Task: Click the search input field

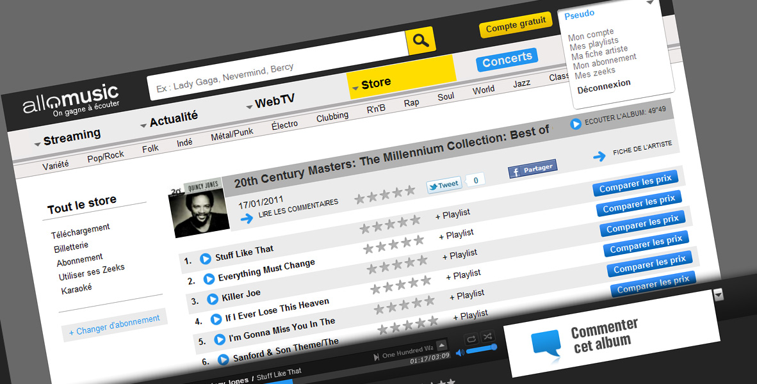Action: pos(278,66)
